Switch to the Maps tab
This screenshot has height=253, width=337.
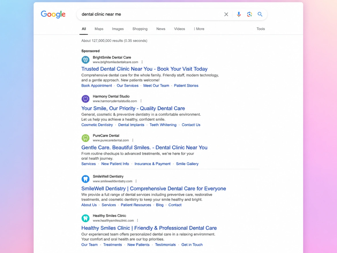tap(99, 29)
